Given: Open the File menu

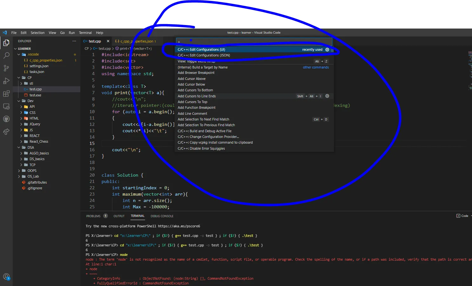Looking at the screenshot, I should click(x=14, y=33).
